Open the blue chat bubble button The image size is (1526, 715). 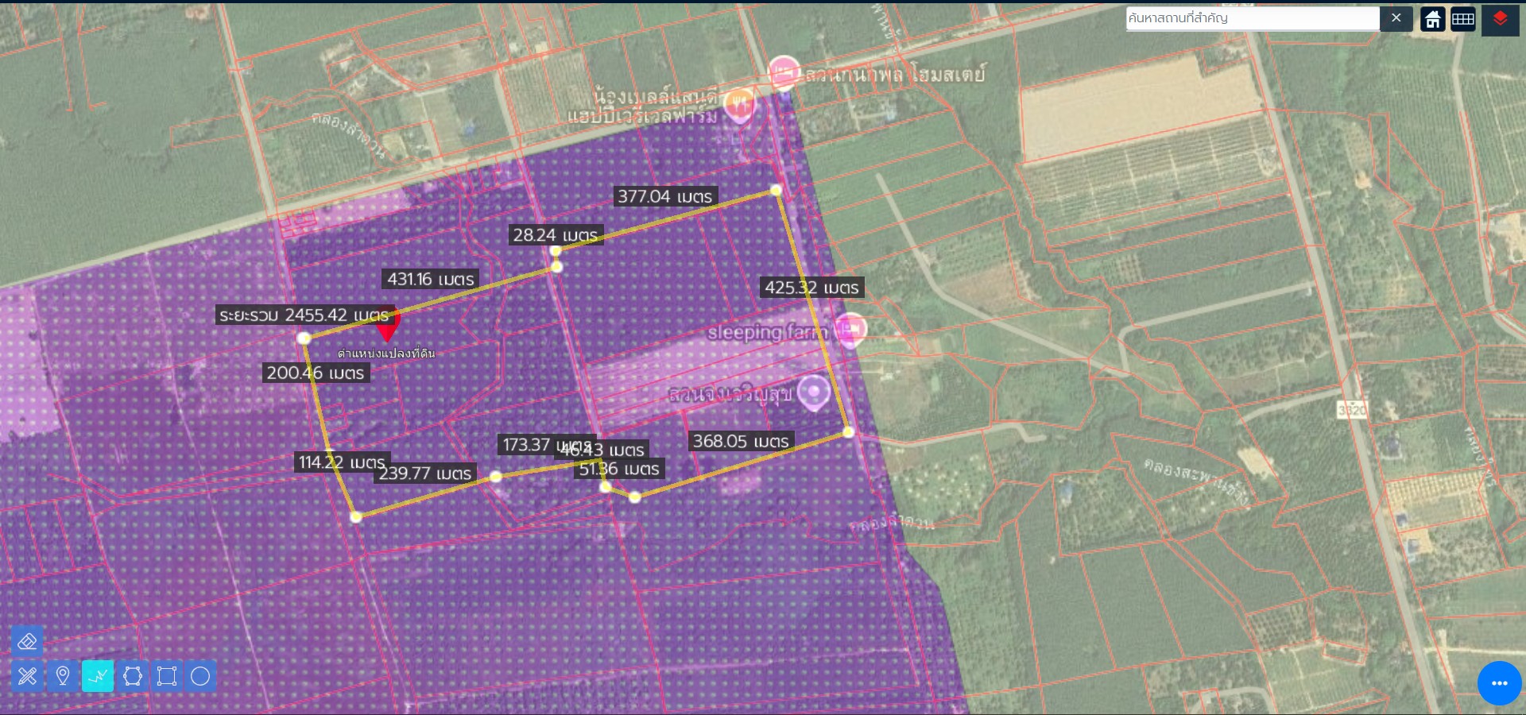click(x=1499, y=683)
